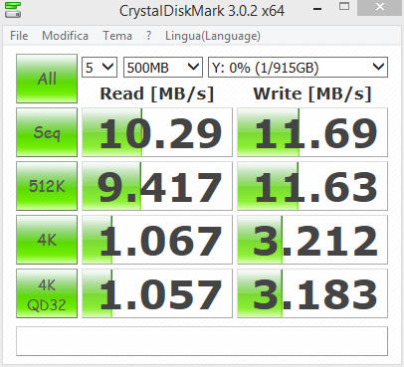Click the 512K read result 9.417
Viewport: 404px width, 367px height.
click(157, 186)
